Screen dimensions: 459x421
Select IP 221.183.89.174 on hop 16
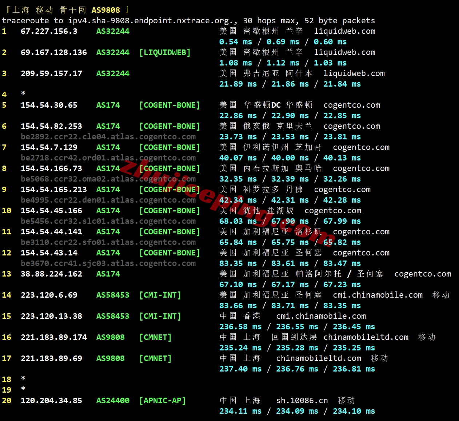pyautogui.click(x=54, y=337)
